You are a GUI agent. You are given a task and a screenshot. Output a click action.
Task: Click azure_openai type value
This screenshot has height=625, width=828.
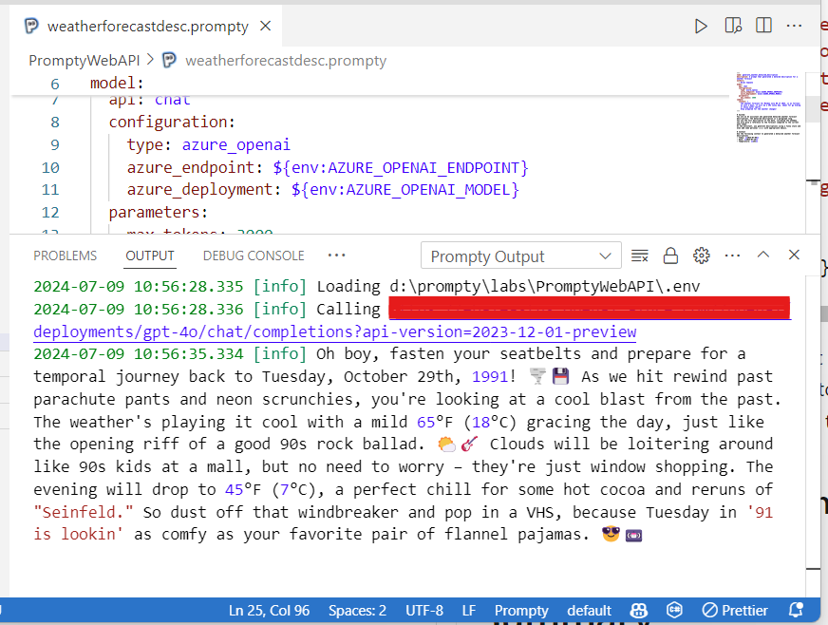[x=236, y=144]
